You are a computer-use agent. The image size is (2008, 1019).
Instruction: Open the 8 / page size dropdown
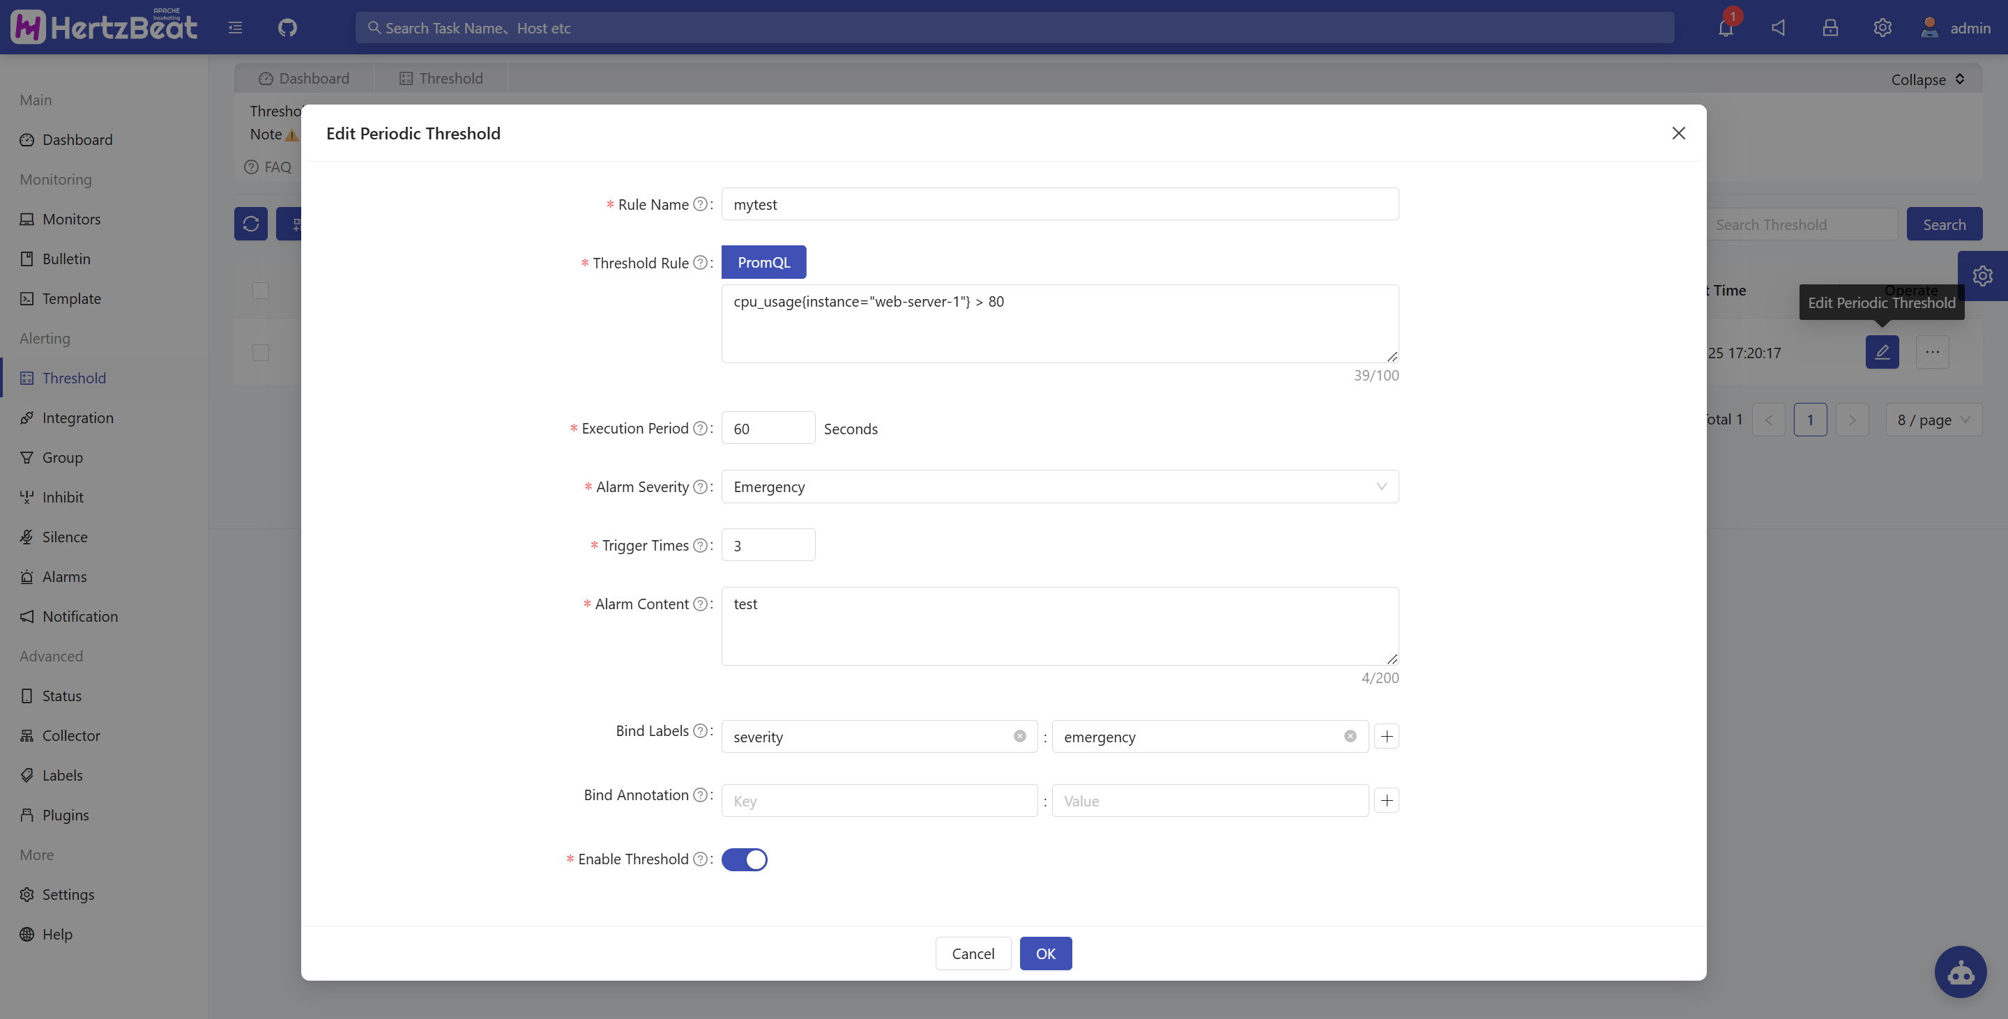[x=1933, y=420]
